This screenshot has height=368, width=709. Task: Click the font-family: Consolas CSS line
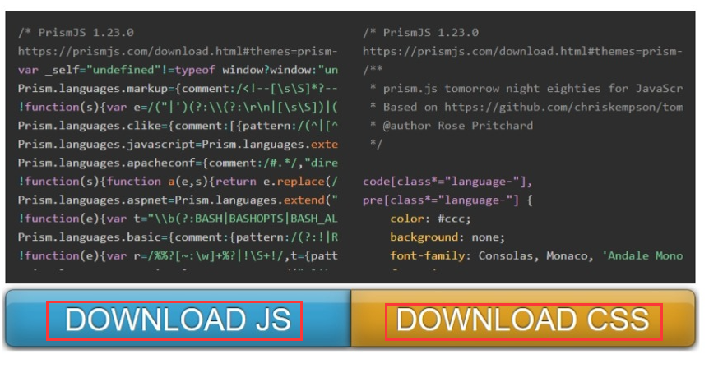click(536, 255)
